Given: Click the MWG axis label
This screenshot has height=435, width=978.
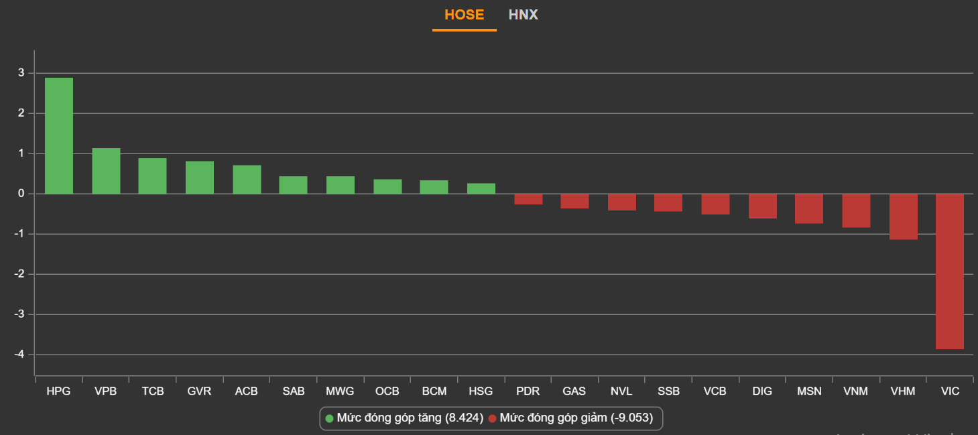Looking at the screenshot, I should click(x=340, y=391).
